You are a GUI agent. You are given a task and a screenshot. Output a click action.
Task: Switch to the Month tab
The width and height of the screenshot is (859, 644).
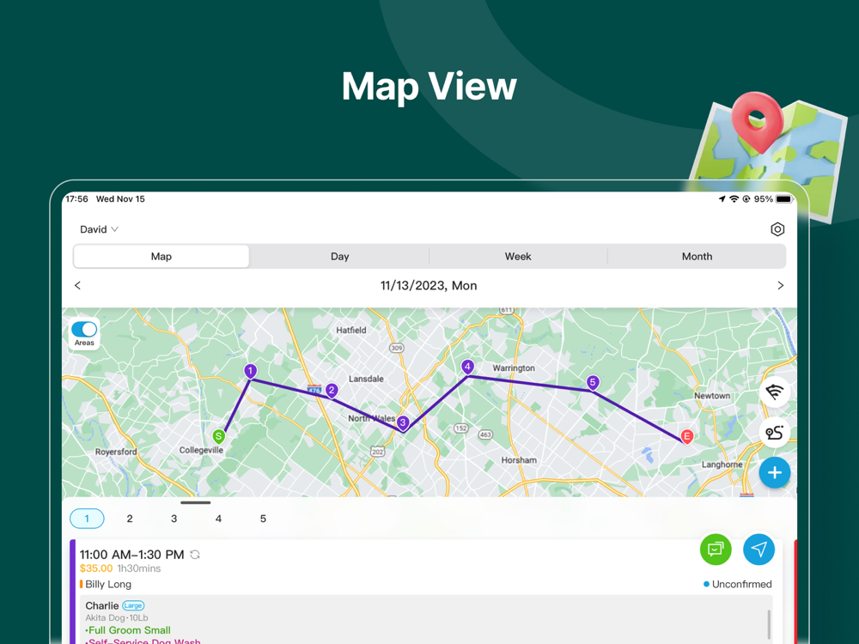[697, 256]
